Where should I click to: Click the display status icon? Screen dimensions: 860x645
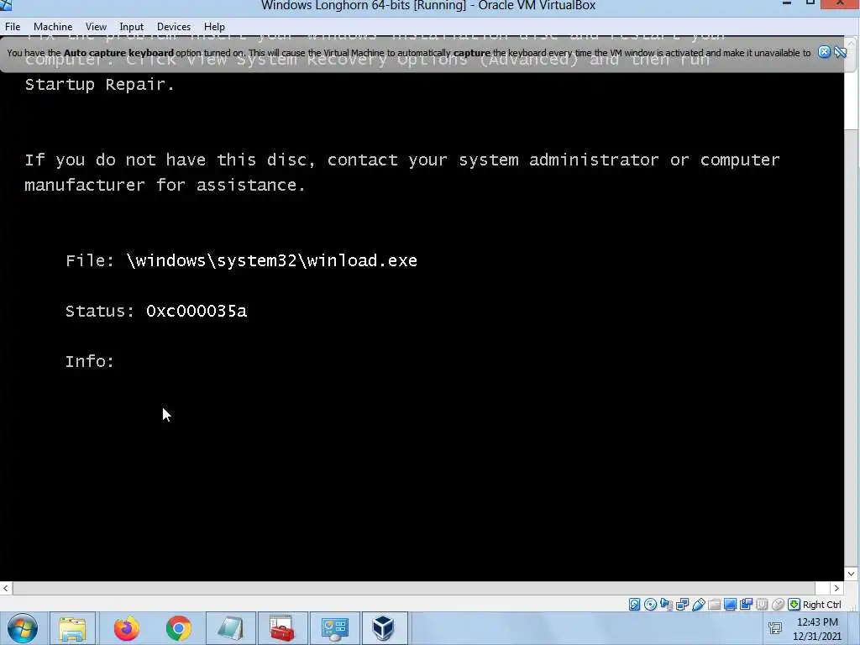tap(730, 605)
